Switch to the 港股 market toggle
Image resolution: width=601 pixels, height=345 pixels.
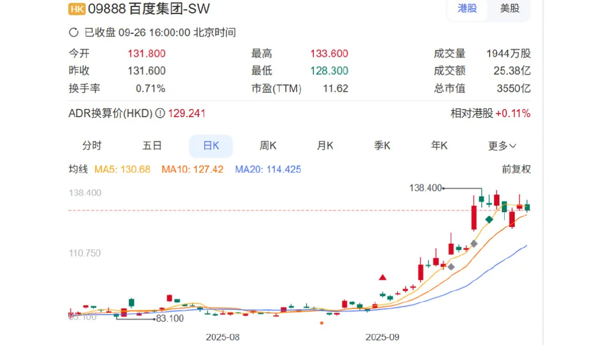[467, 8]
